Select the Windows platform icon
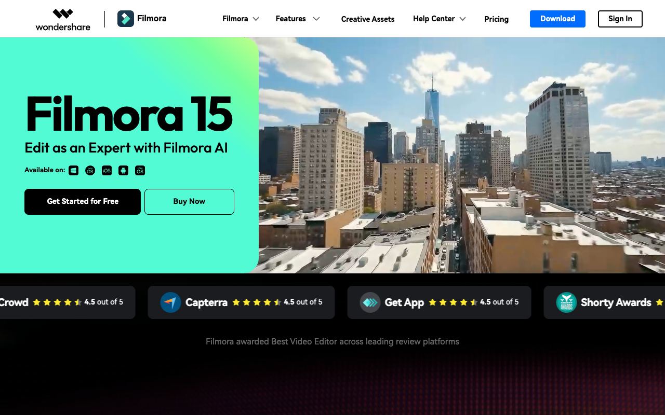This screenshot has height=415, width=665. 74,170
